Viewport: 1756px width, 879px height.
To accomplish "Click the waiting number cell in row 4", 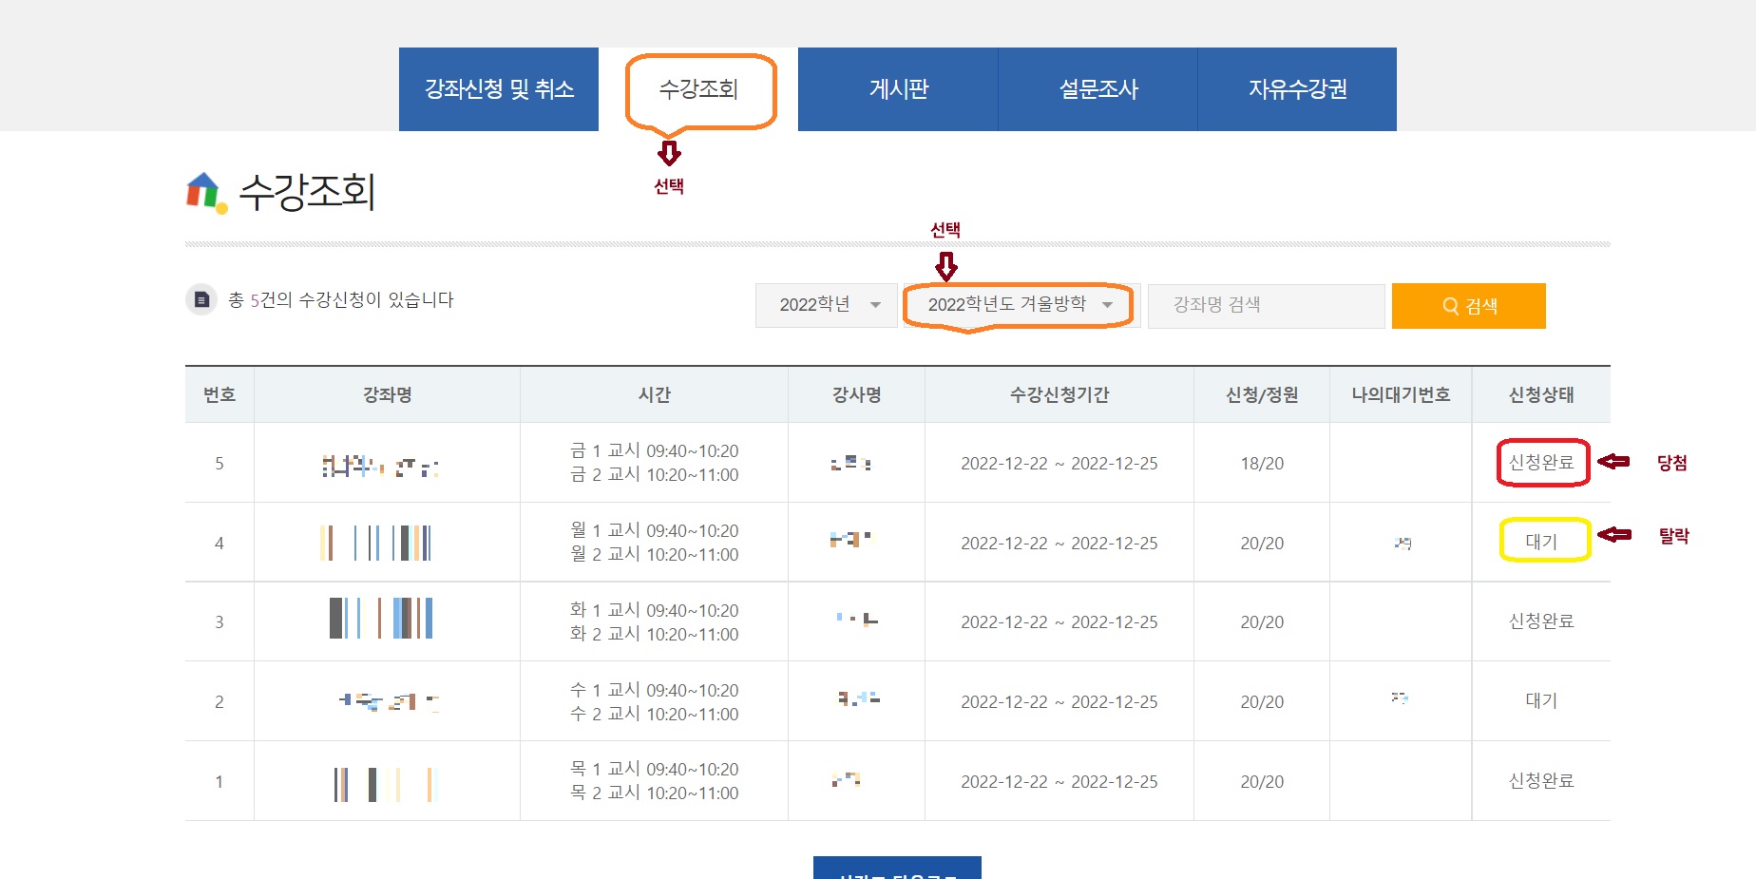I will [x=1403, y=544].
